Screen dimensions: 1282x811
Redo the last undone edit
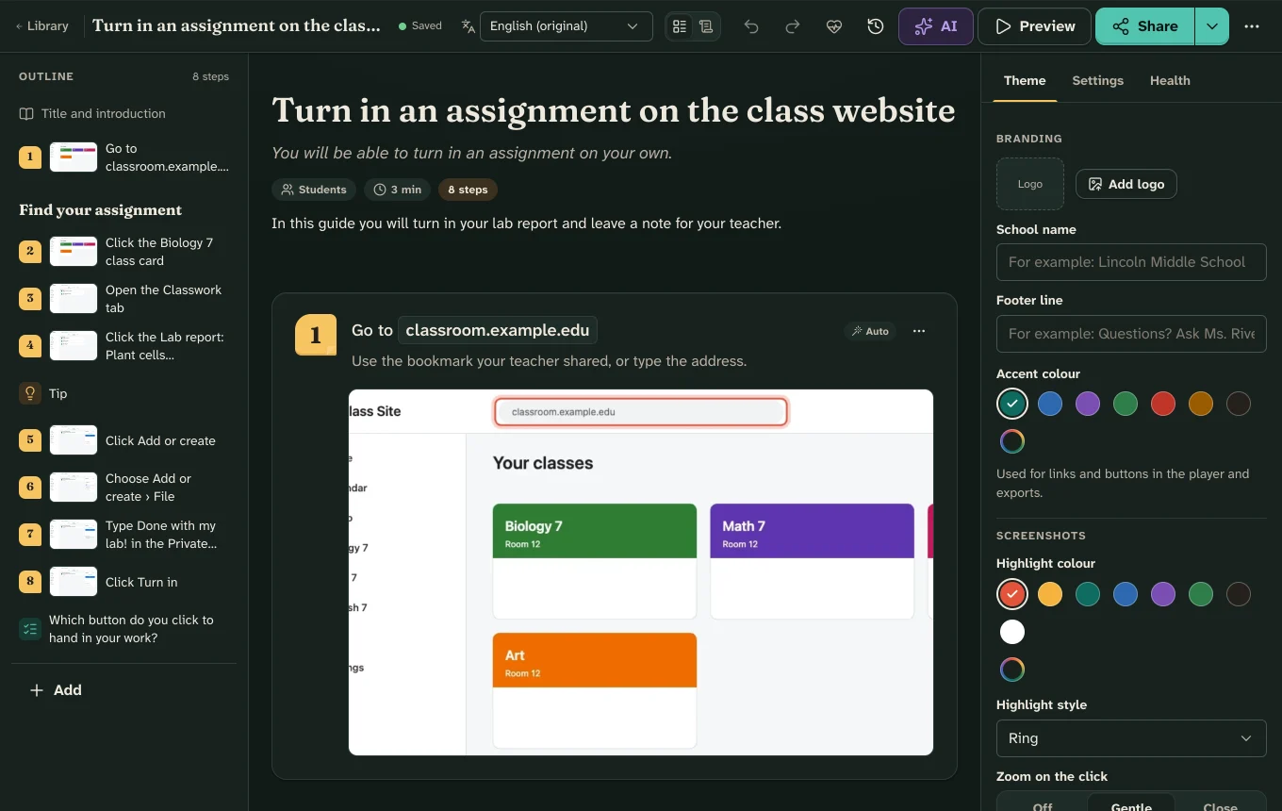click(793, 26)
